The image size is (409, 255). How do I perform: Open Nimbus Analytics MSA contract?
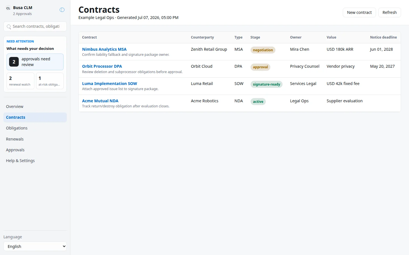(104, 49)
